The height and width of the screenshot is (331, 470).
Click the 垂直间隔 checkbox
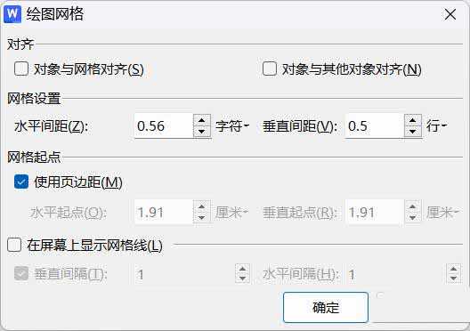[x=21, y=273]
